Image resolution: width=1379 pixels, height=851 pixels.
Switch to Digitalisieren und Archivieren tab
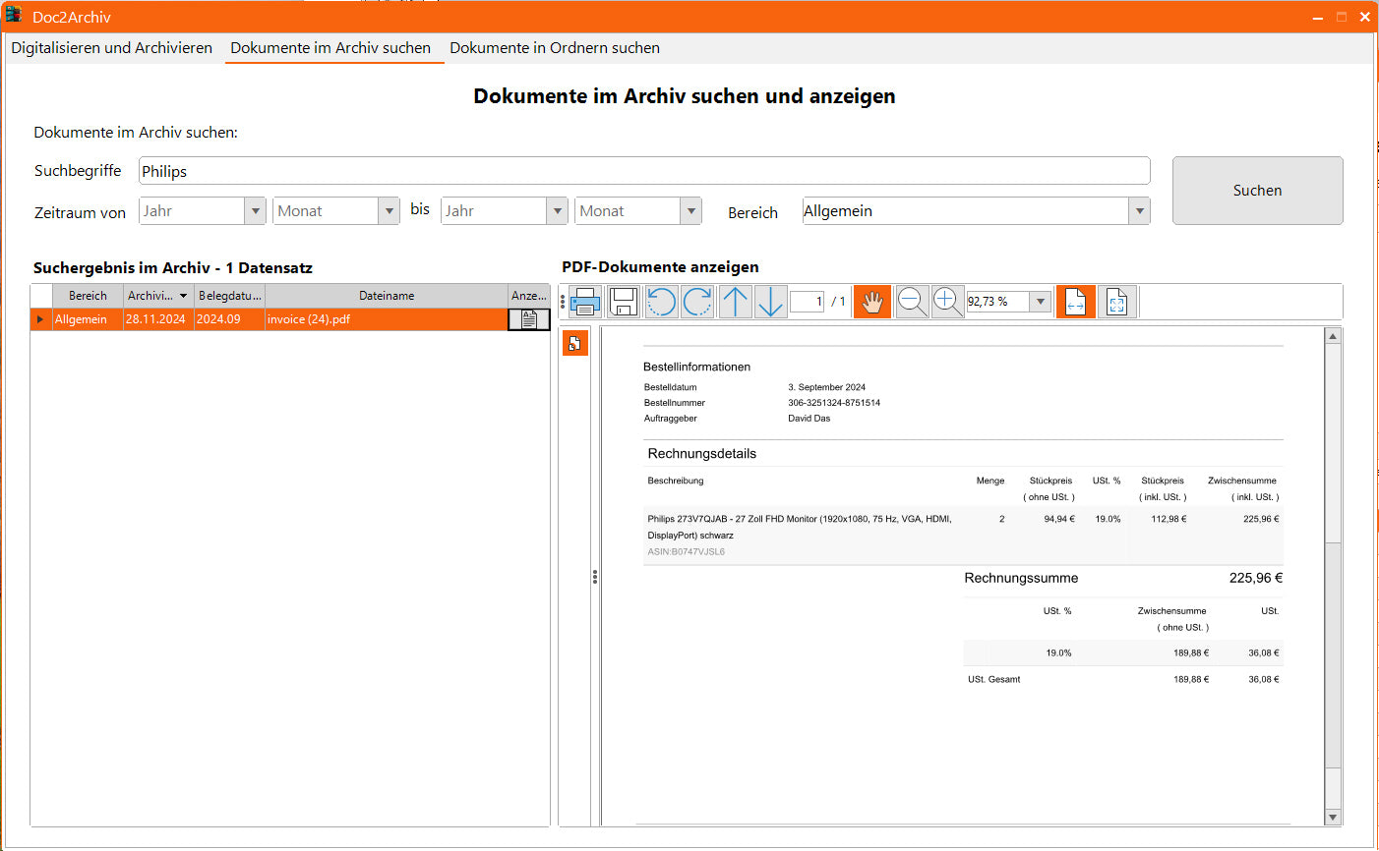click(112, 48)
